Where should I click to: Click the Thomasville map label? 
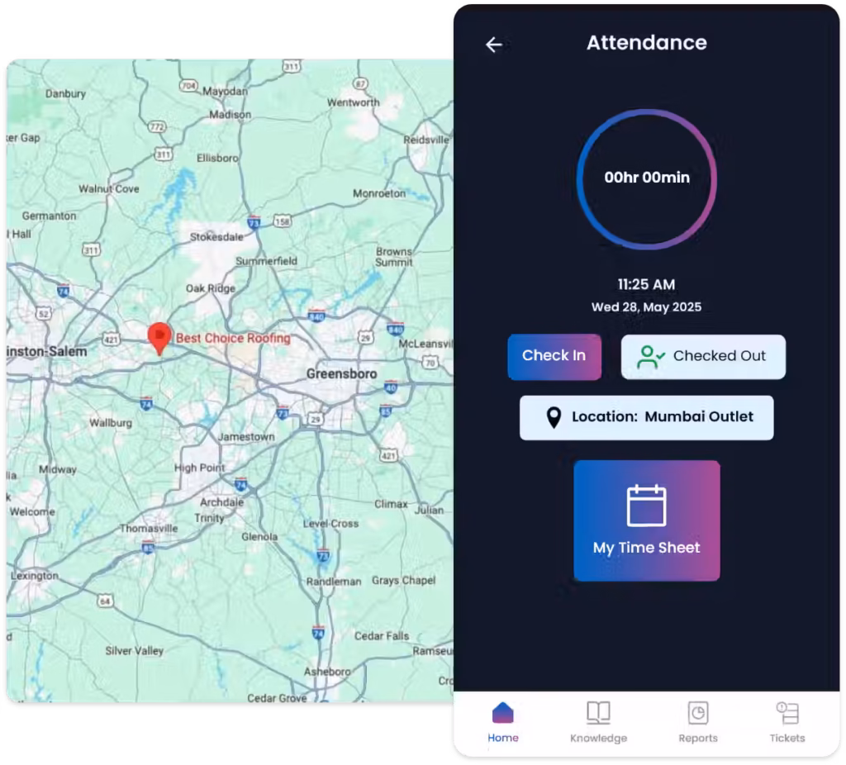[149, 528]
